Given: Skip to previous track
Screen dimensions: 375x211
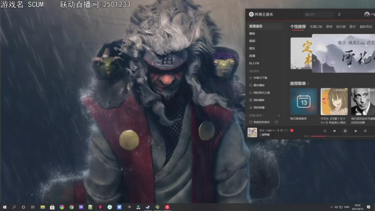Looking at the screenshot, I should pyautogui.click(x=334, y=131).
